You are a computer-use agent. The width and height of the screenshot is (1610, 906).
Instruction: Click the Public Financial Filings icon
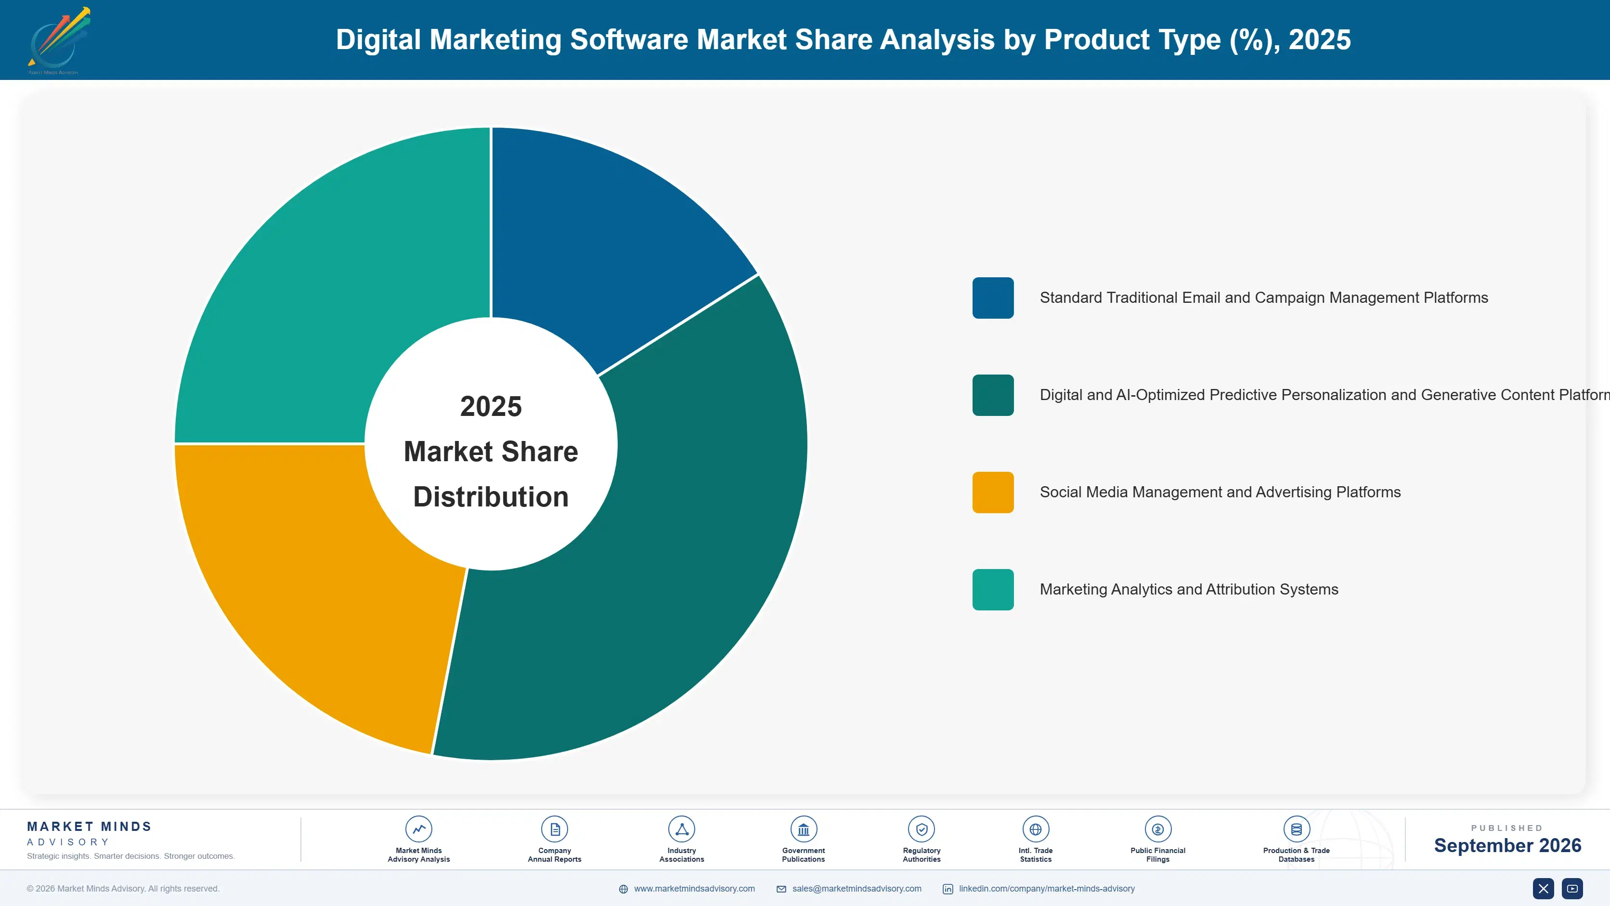pos(1157,829)
